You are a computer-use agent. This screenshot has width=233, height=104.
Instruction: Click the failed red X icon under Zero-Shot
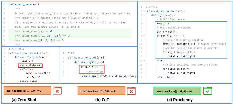coord(57,91)
